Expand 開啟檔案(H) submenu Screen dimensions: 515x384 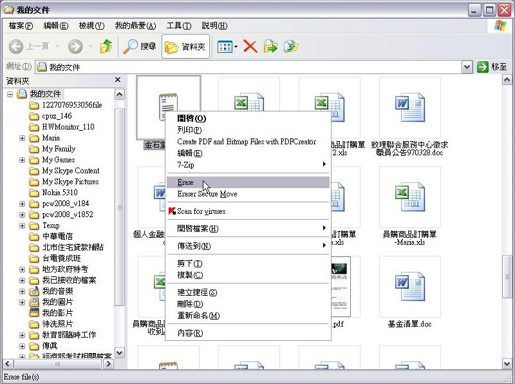[x=248, y=229]
